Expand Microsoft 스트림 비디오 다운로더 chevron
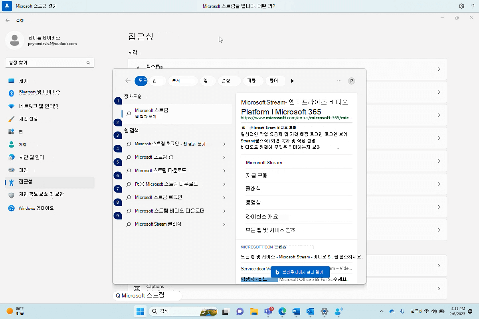Viewport: 479px width, 319px height. [x=224, y=211]
